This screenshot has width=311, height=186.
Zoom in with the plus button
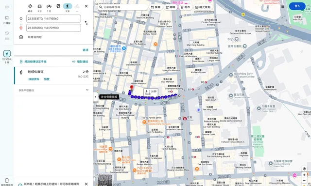click(x=304, y=175)
